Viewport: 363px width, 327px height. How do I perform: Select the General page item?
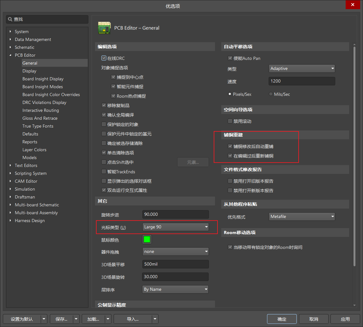coord(55,63)
